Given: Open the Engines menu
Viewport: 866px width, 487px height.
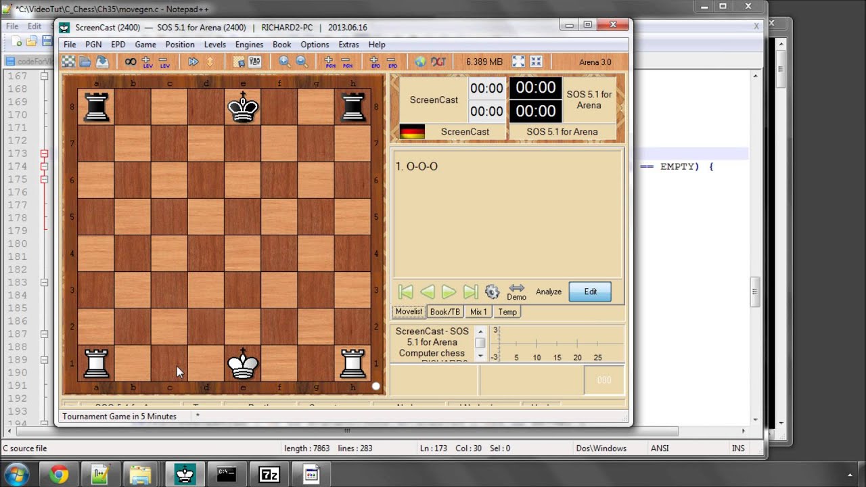Looking at the screenshot, I should tap(249, 45).
